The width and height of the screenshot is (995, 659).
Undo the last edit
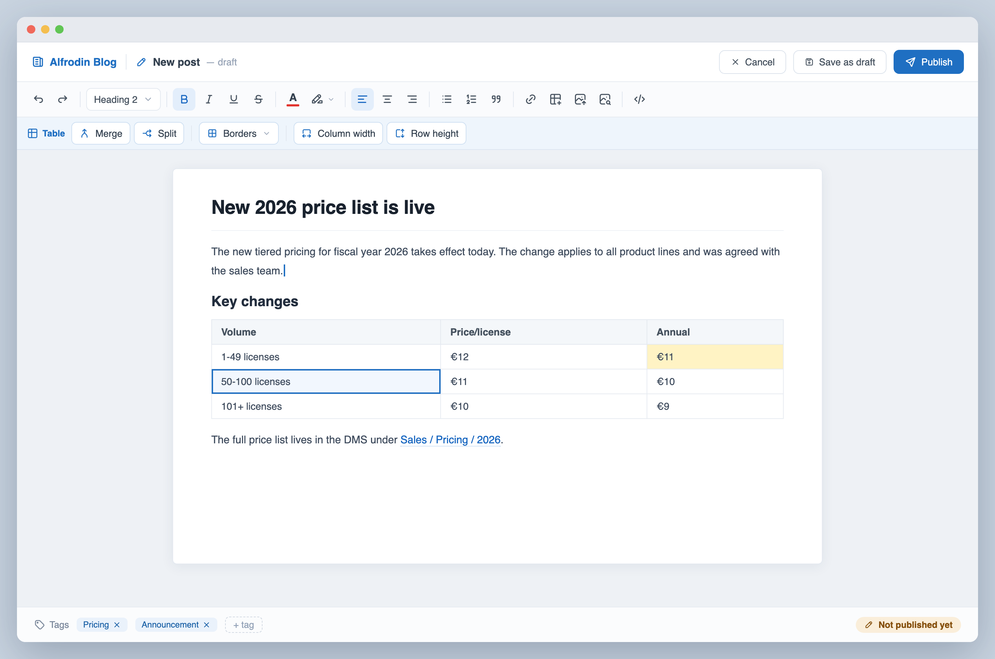pos(38,99)
